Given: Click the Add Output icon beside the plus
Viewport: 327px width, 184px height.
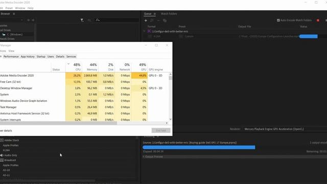Looking at the screenshot, I should 152,20.
